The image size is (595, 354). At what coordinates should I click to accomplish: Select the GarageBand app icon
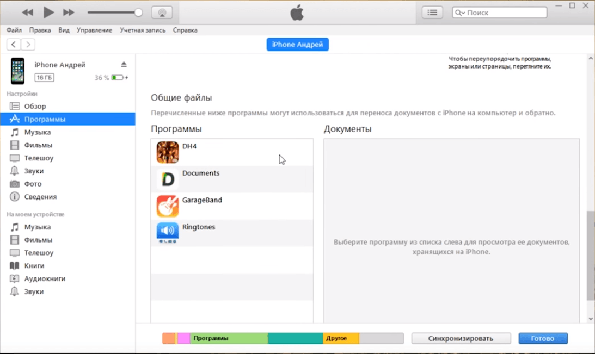[x=168, y=206]
